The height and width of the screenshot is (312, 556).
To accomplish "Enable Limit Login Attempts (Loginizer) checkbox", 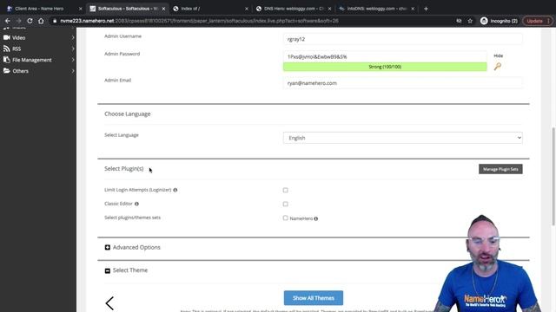I will 286,191.
